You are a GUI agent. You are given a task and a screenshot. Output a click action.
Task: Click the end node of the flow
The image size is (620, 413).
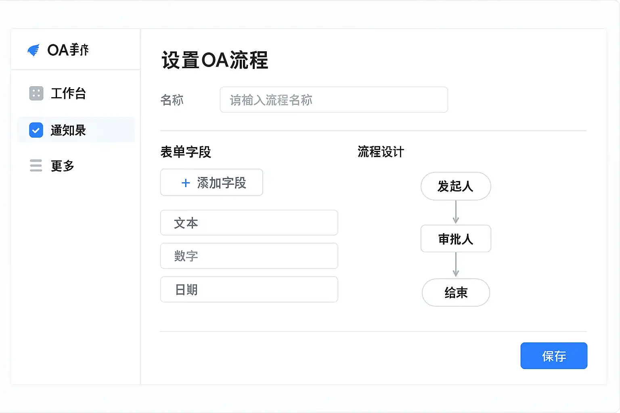[456, 292]
